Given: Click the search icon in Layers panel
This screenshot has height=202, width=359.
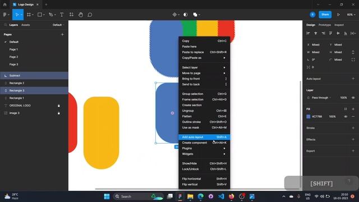Looking at the screenshot, I should pyautogui.click(x=6, y=25).
